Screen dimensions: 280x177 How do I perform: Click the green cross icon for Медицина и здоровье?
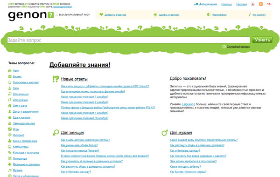coord(10,164)
